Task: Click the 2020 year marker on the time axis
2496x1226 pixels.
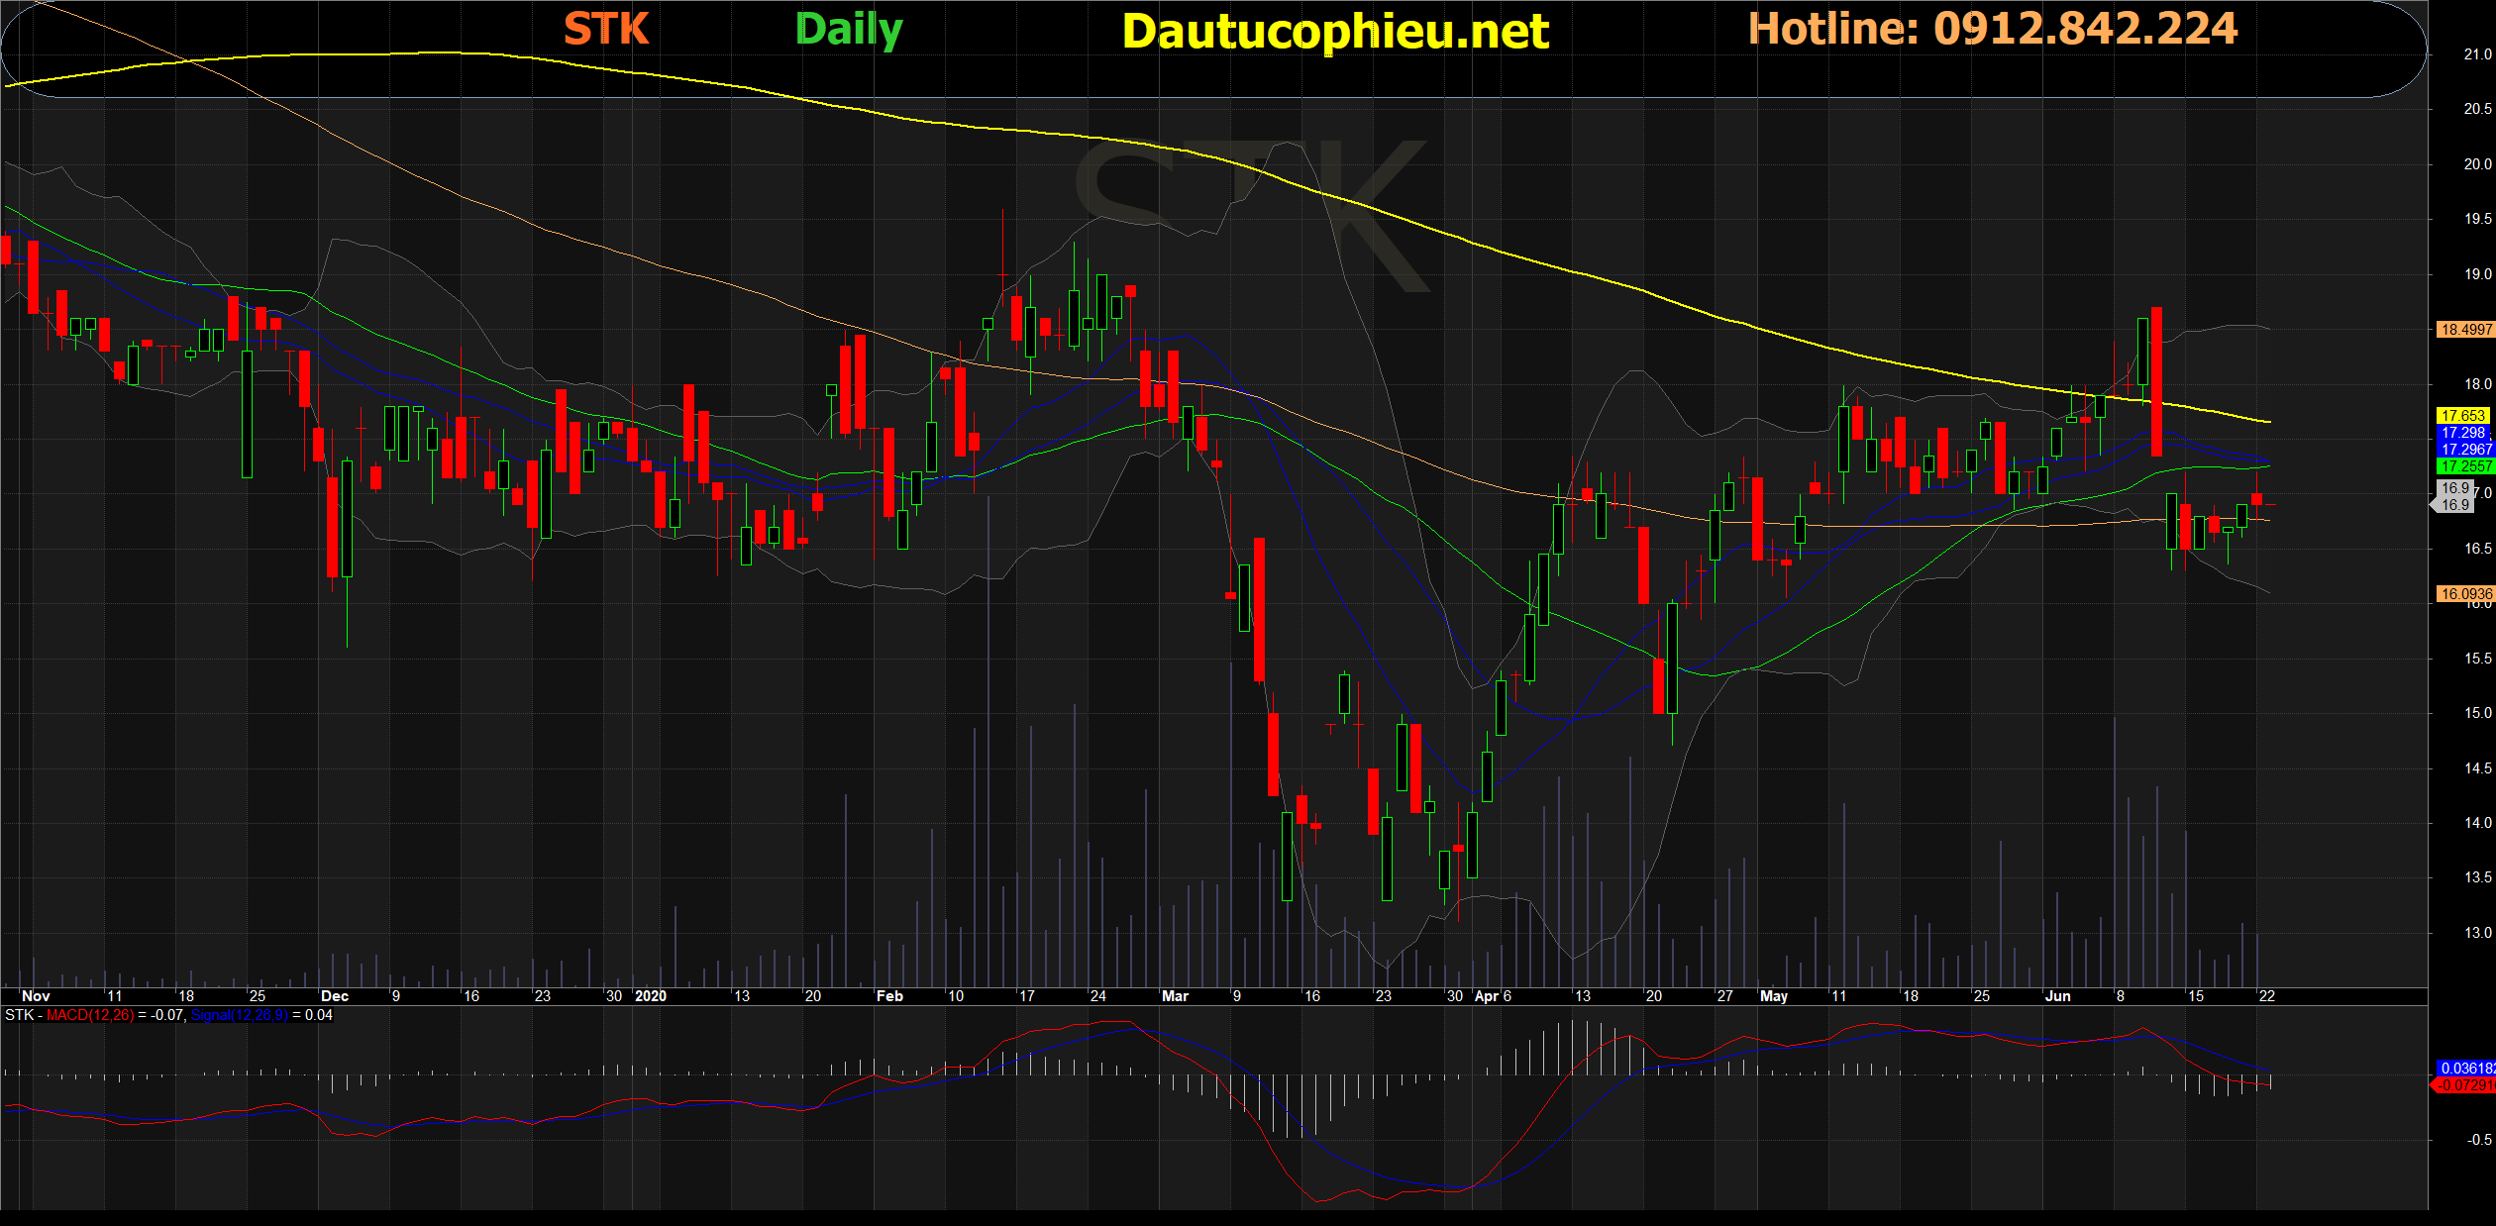Action: pos(651,996)
